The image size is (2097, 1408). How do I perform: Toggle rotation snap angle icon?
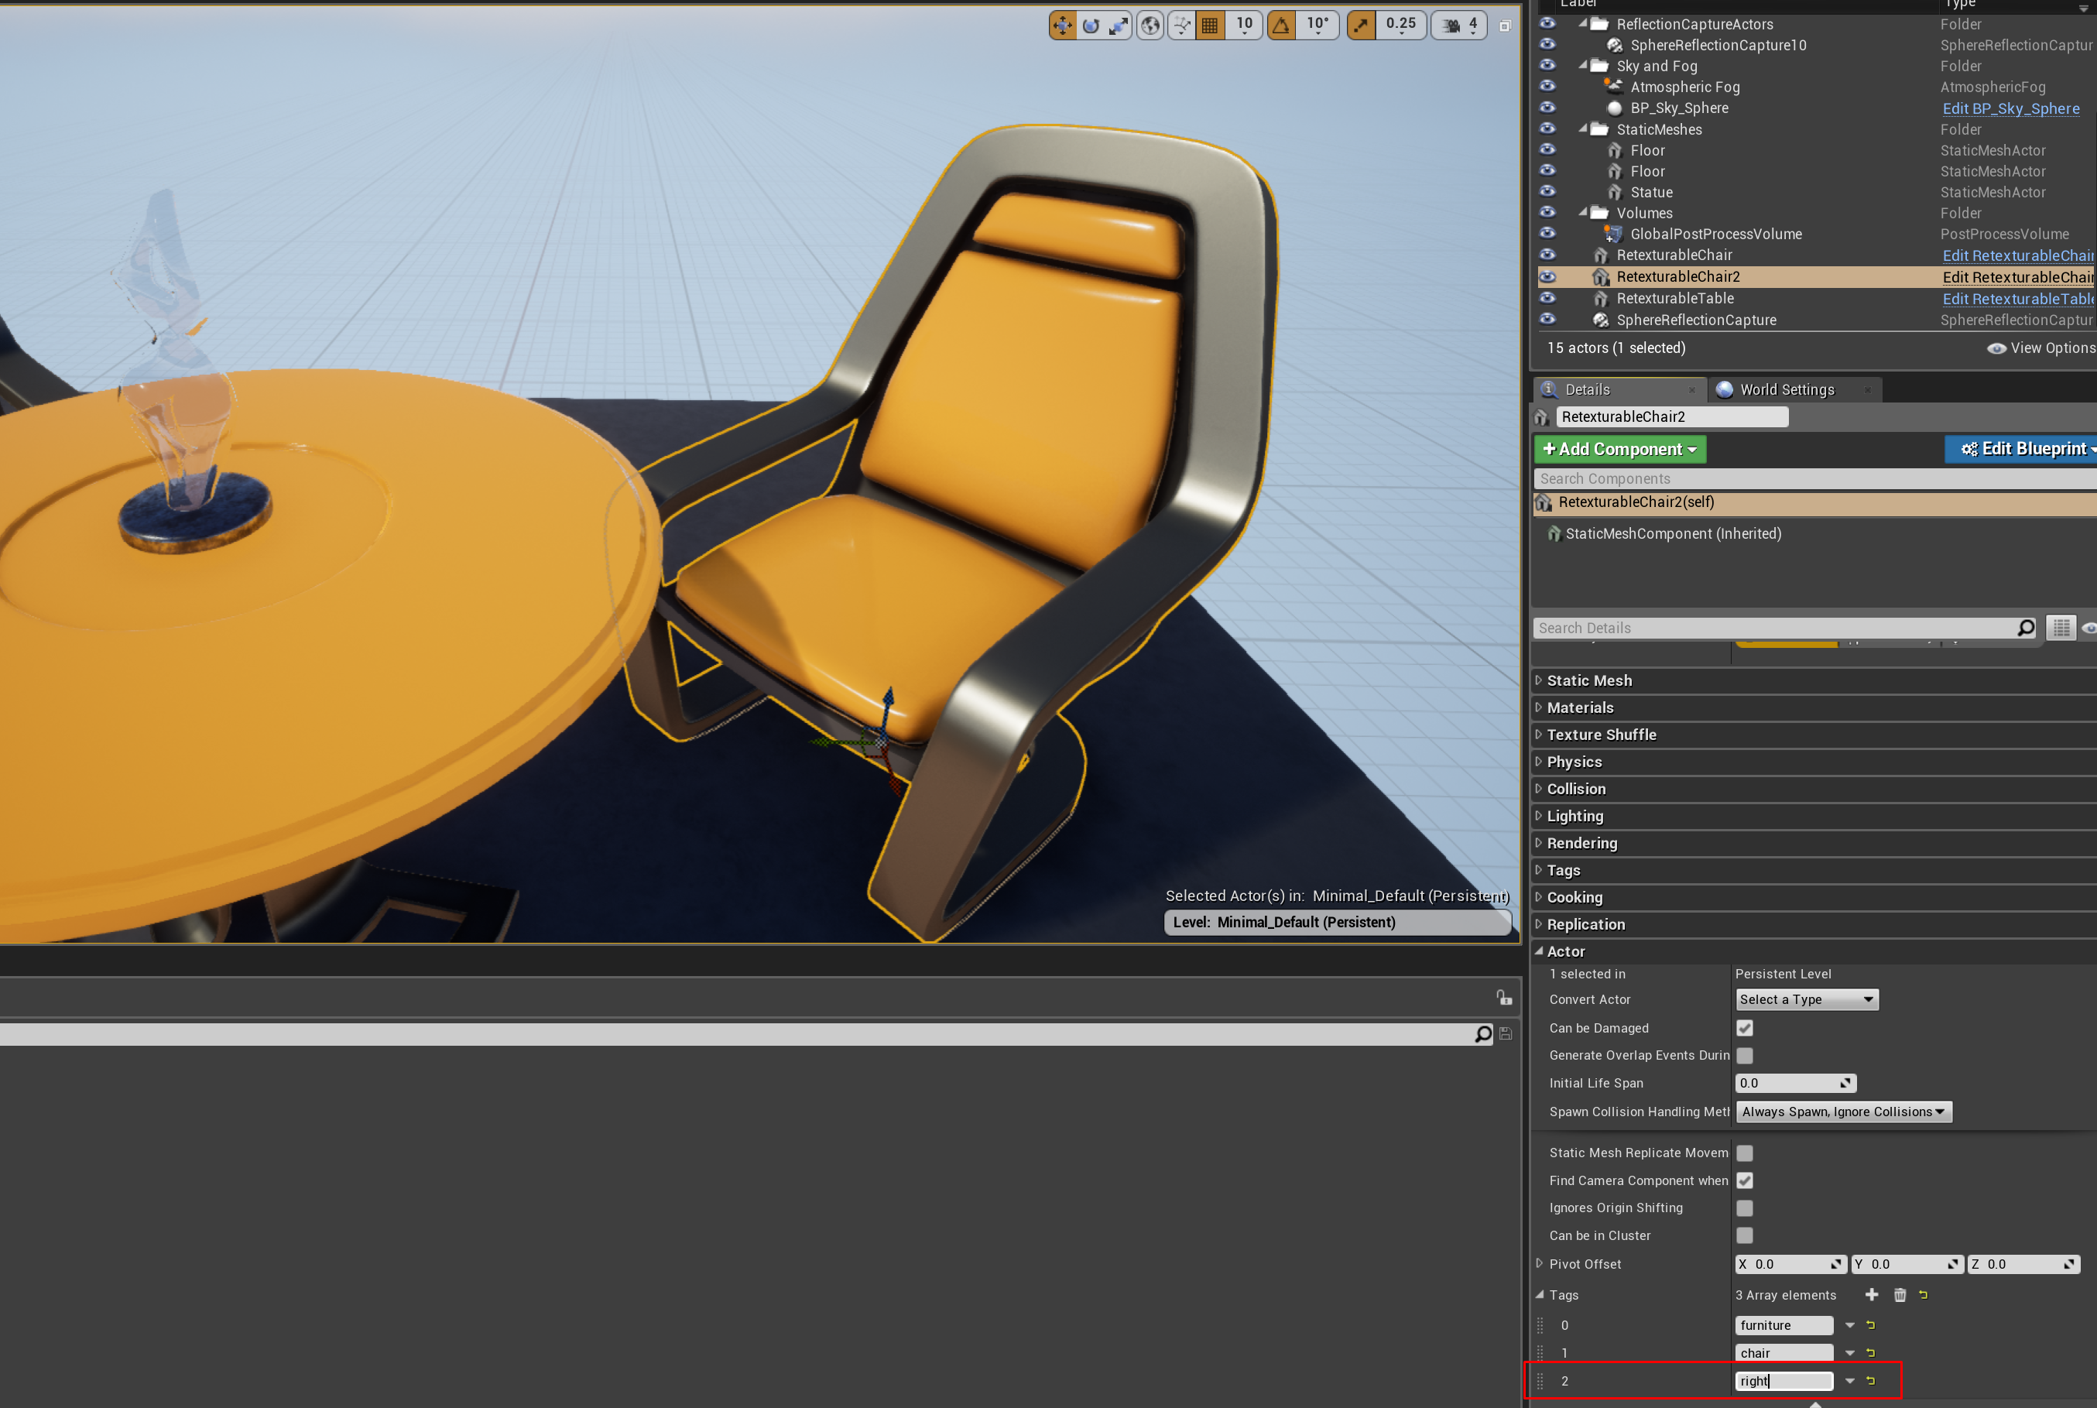pos(1282,25)
